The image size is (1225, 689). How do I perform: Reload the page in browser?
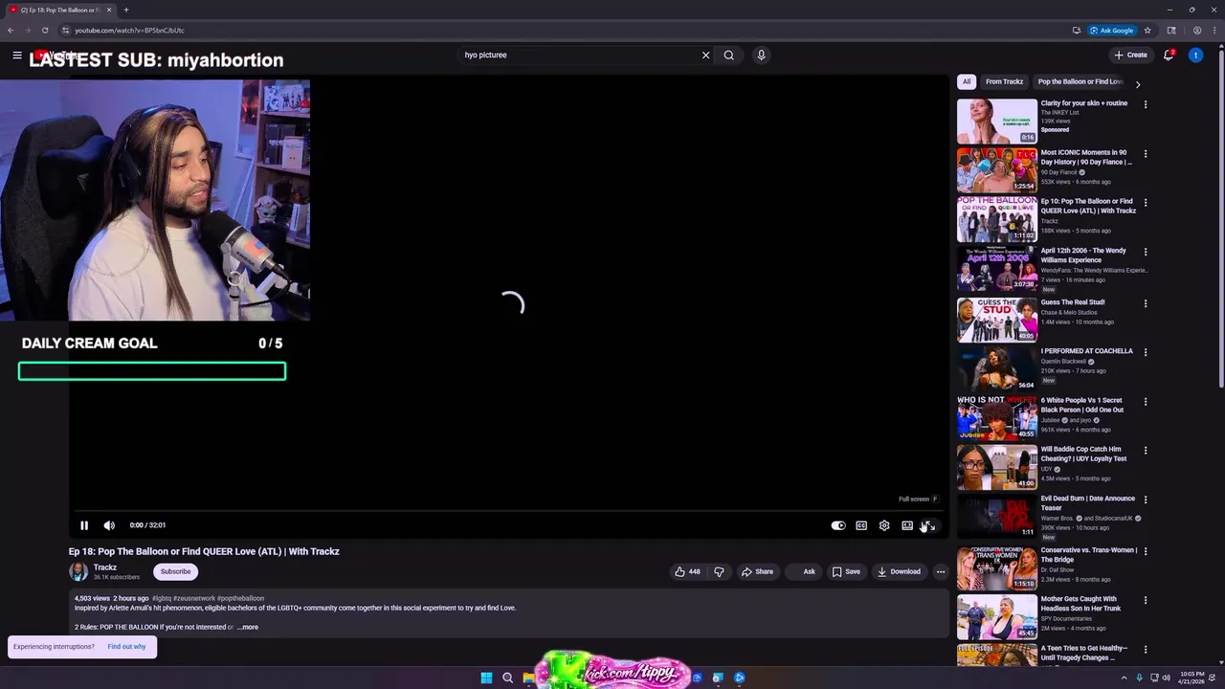pyautogui.click(x=45, y=31)
